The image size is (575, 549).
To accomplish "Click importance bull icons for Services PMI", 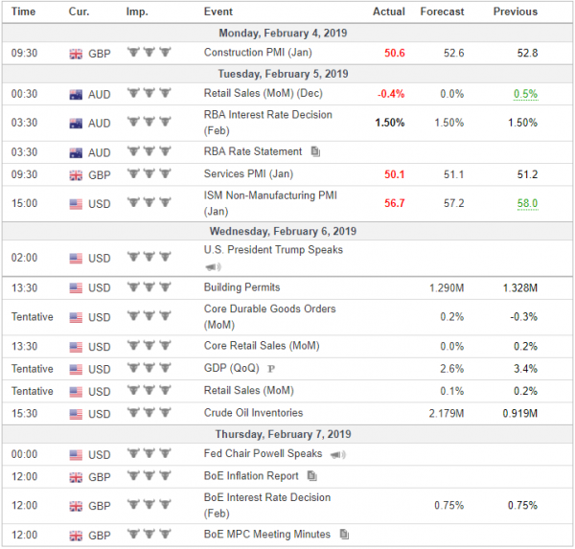I will click(x=149, y=173).
